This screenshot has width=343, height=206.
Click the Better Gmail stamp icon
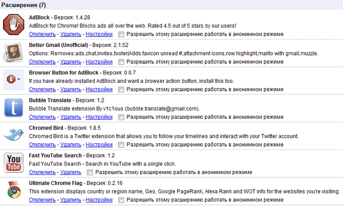click(x=14, y=52)
